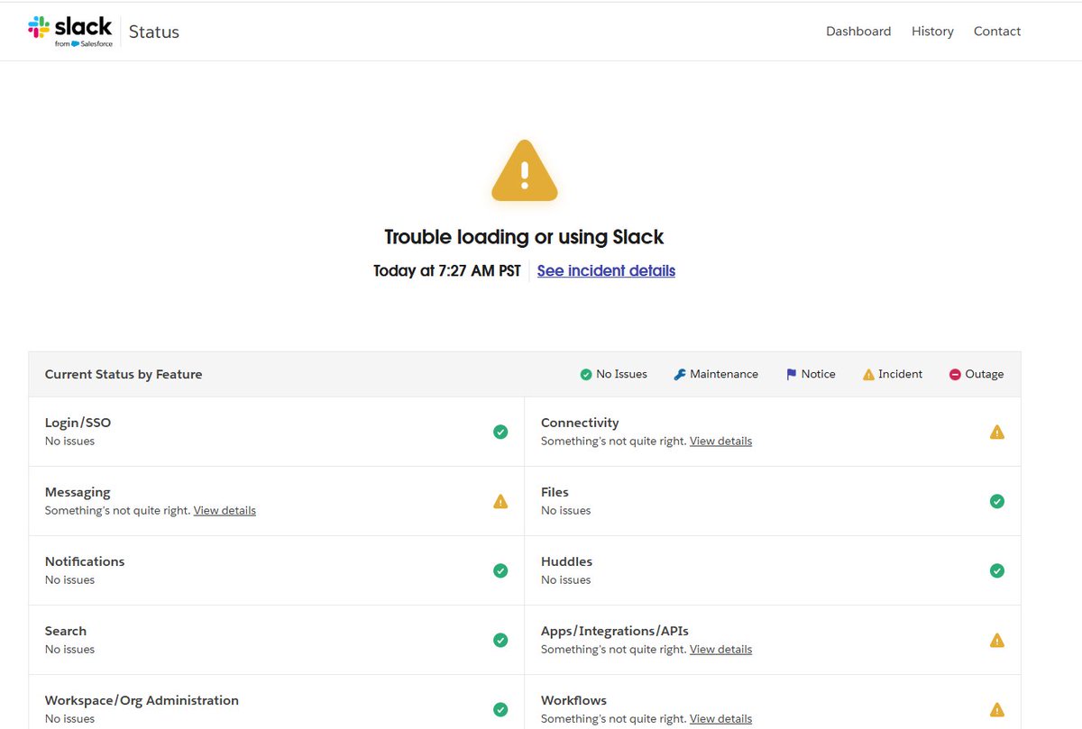The image size is (1082, 729).
Task: Click the green check icon for Notifications
Action: (x=500, y=570)
